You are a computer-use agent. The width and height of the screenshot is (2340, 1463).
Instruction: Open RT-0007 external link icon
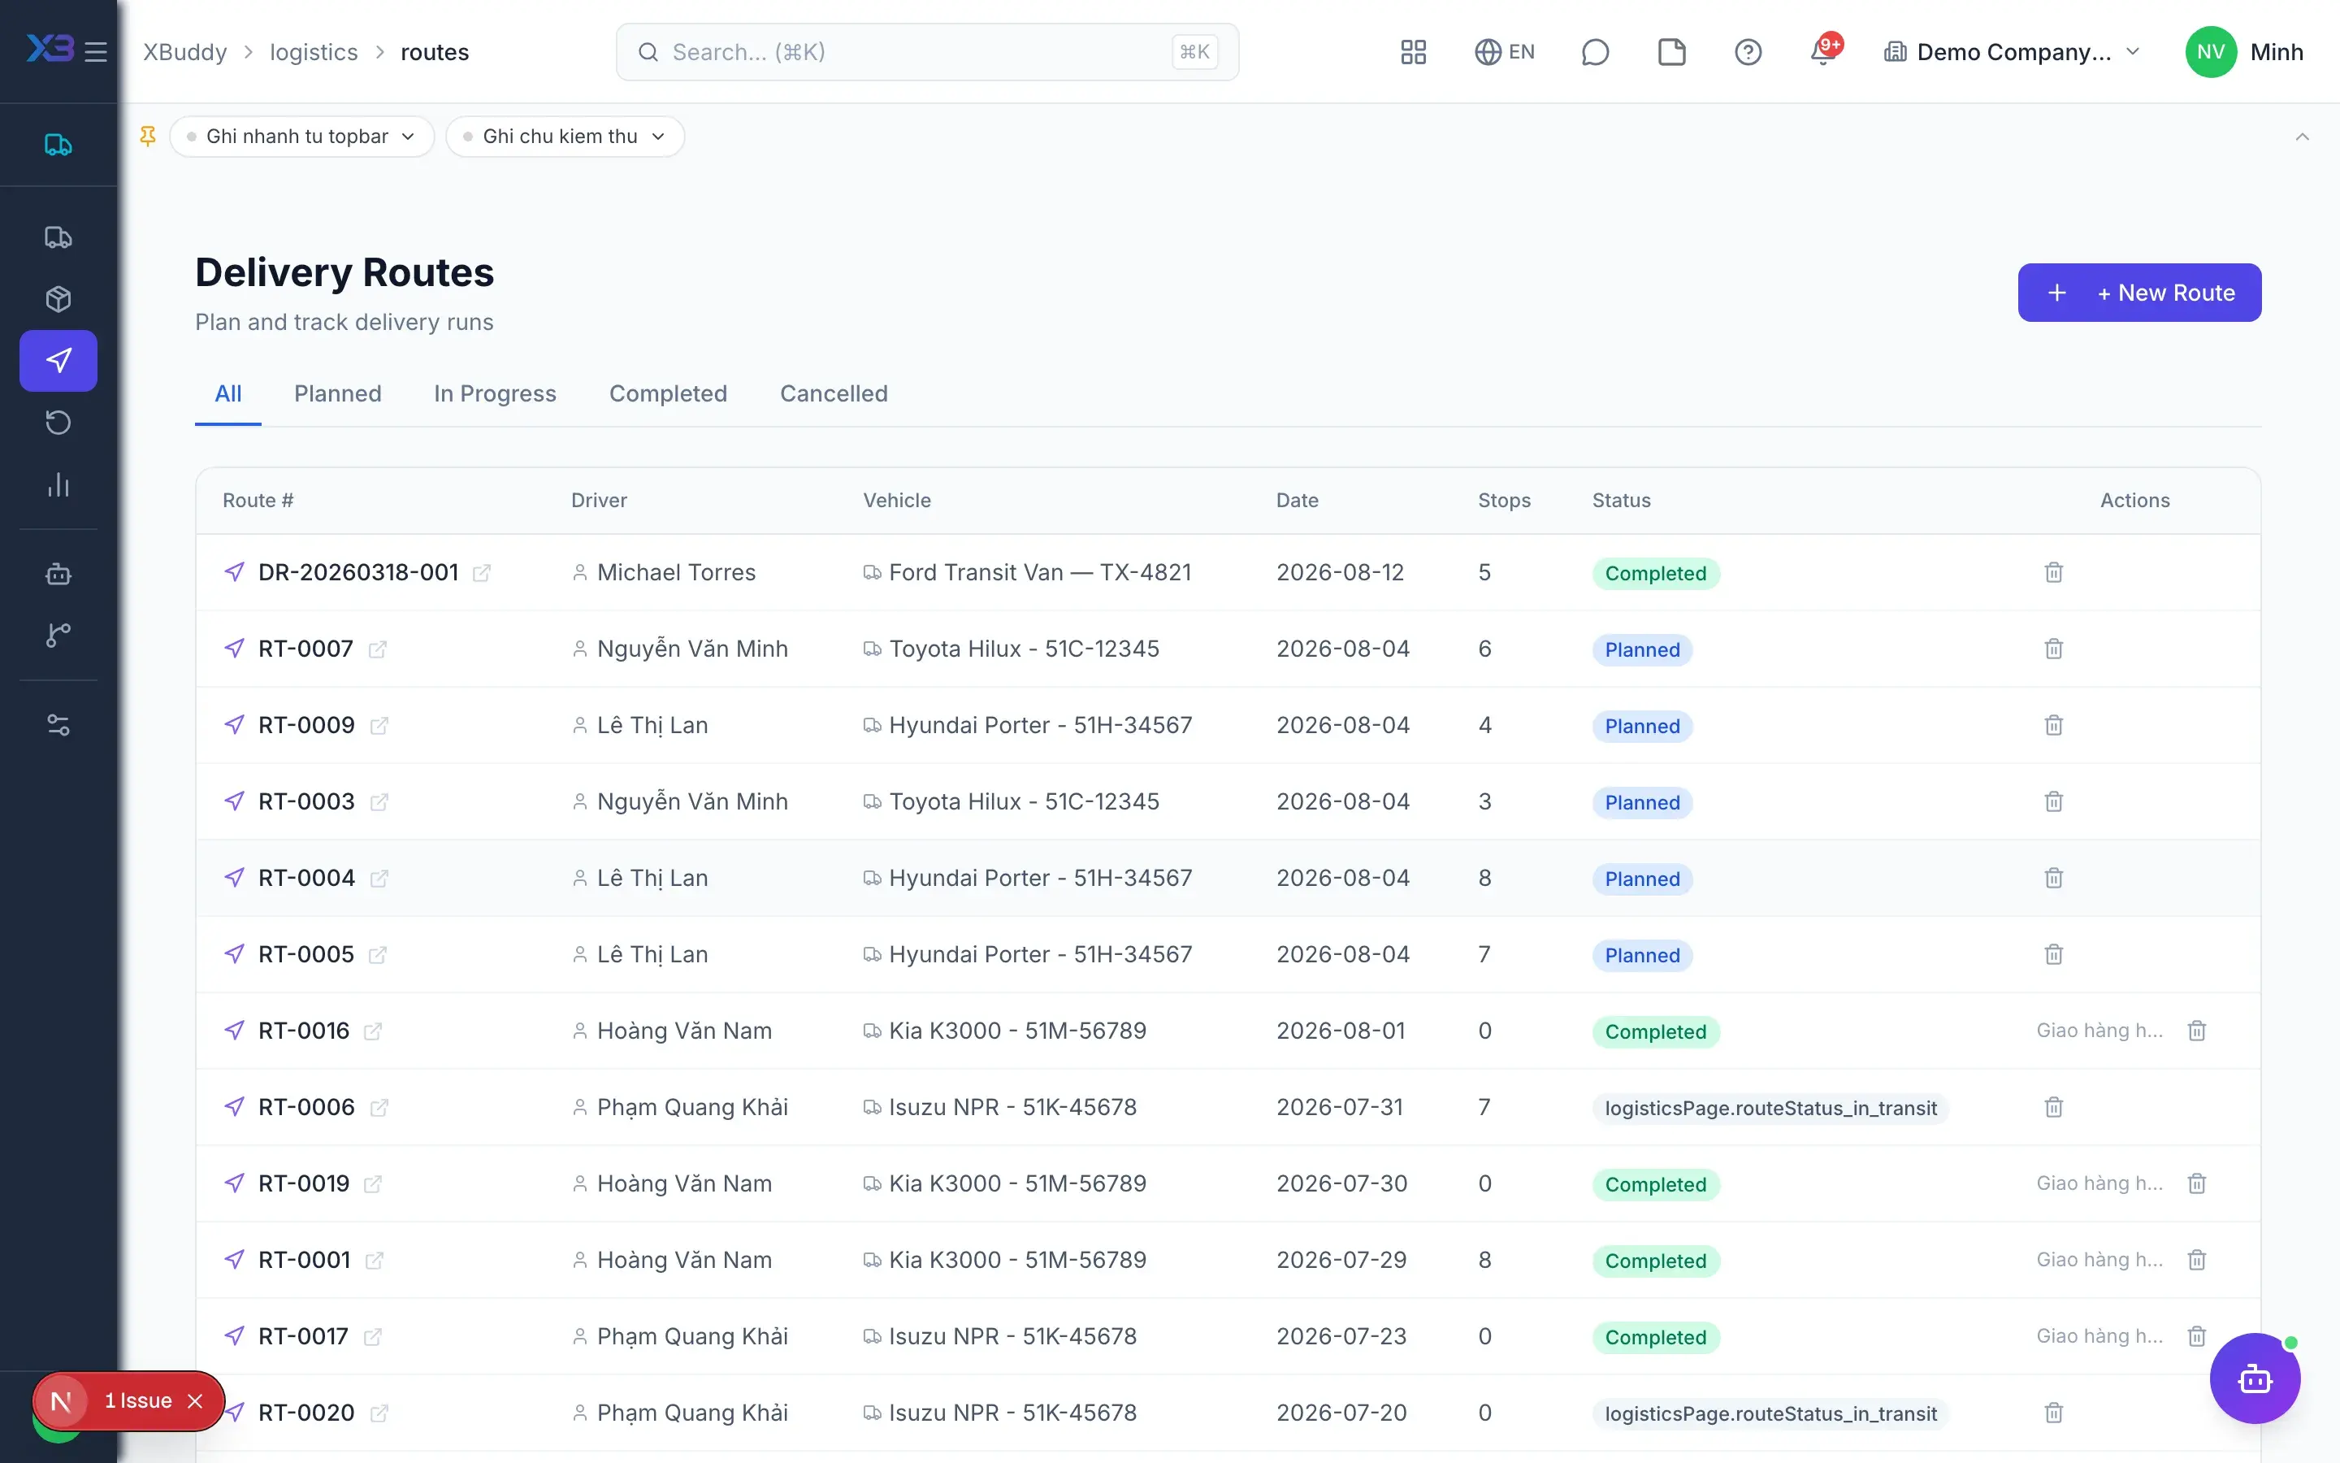pyautogui.click(x=378, y=649)
